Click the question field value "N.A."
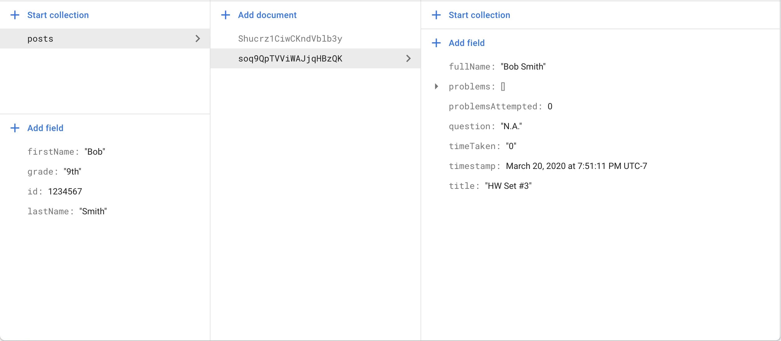Viewport: 781px width, 341px height. click(x=511, y=126)
